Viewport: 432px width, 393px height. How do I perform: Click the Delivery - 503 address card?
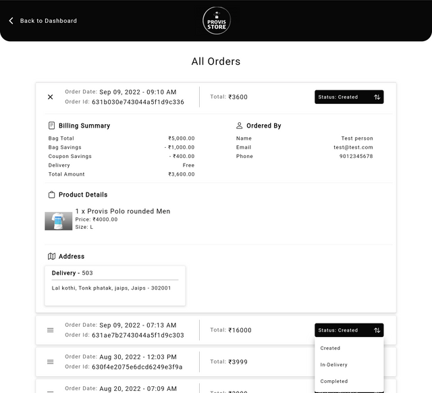[x=115, y=285]
